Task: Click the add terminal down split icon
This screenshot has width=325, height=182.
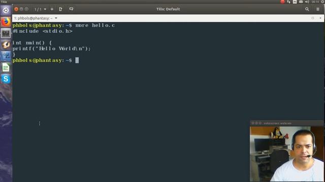Action: (71, 9)
